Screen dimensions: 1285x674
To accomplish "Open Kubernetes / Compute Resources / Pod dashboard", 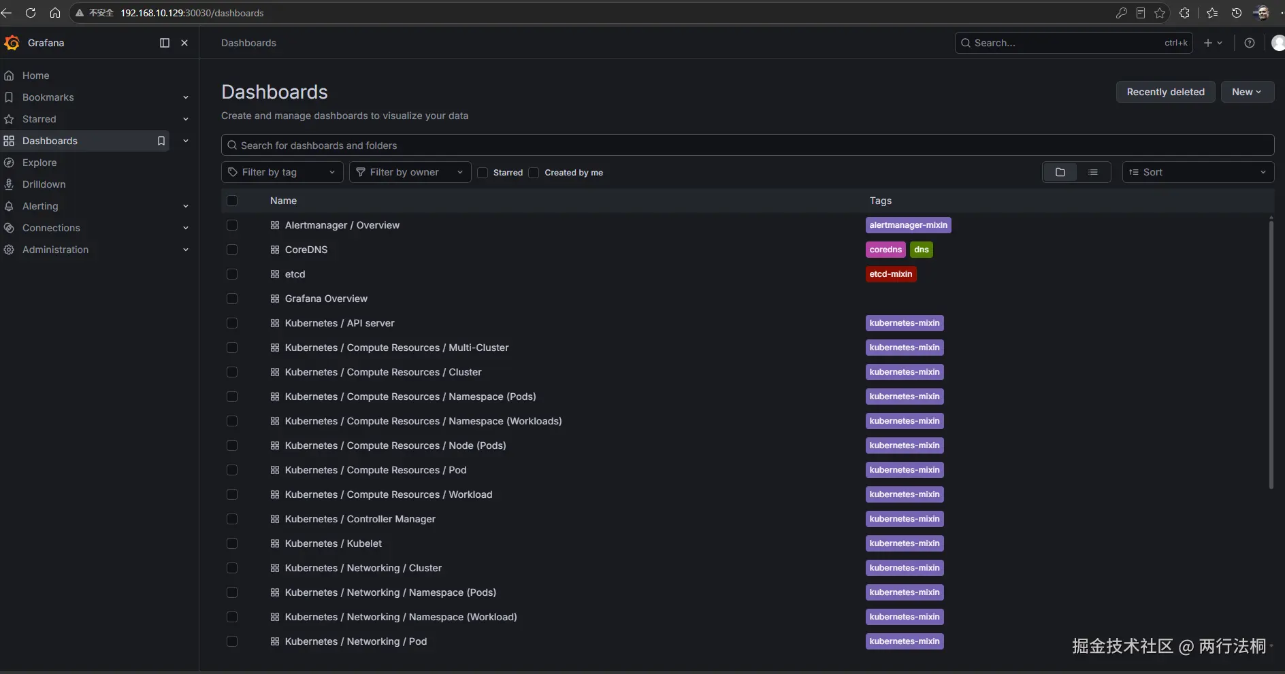I will click(376, 470).
